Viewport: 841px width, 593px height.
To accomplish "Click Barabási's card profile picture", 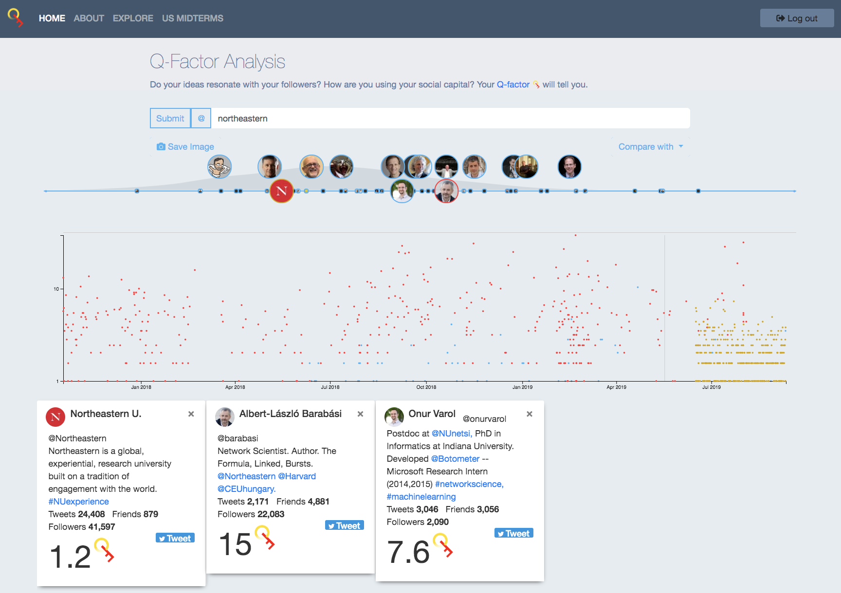I will pos(225,417).
